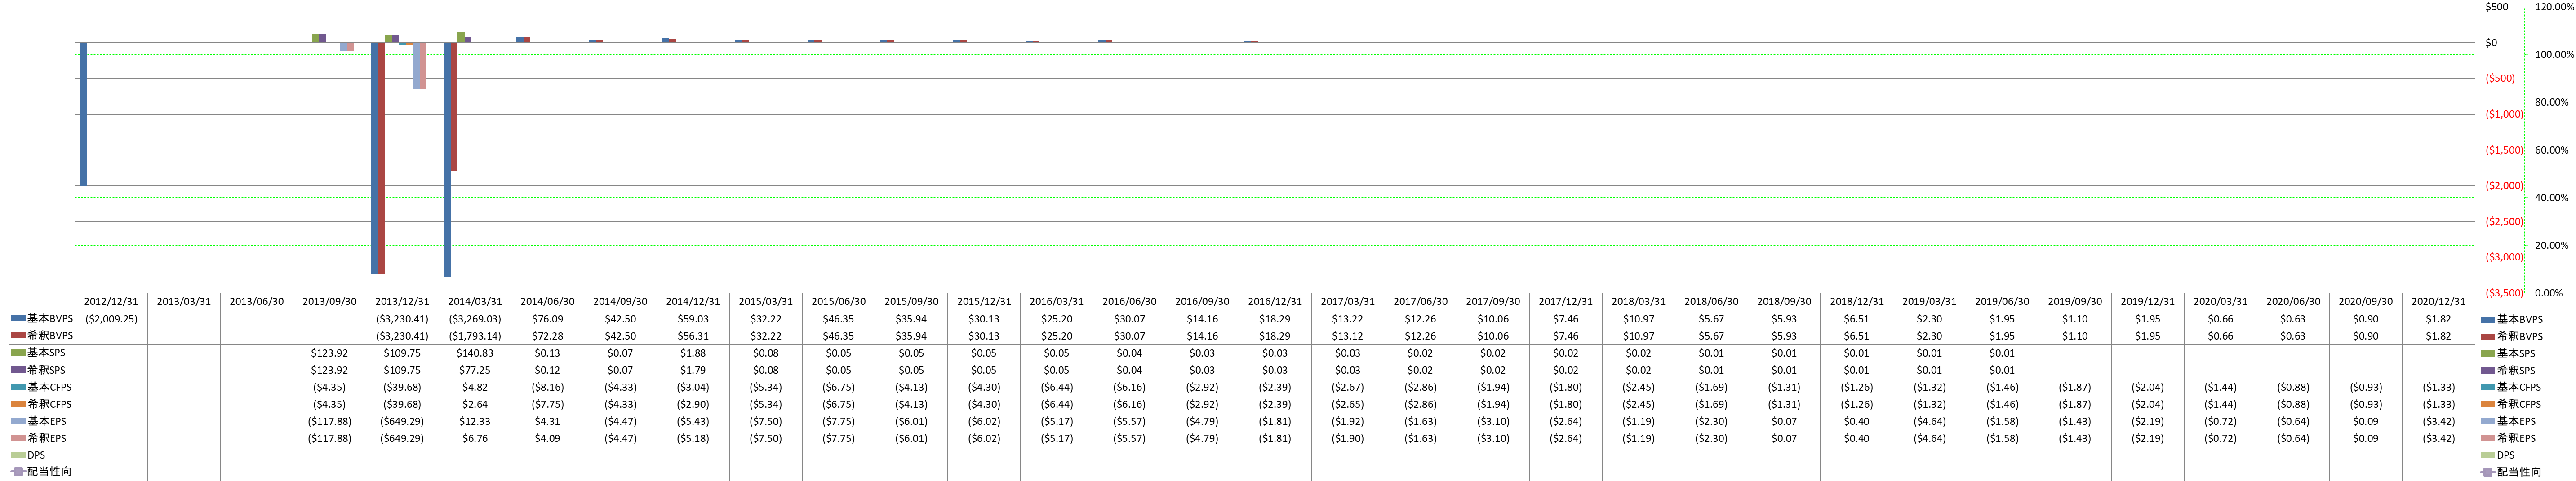The width and height of the screenshot is (2576, 481).
Task: Select the blue 基本BVPS bar for 2012/12/31
Action: [83, 114]
